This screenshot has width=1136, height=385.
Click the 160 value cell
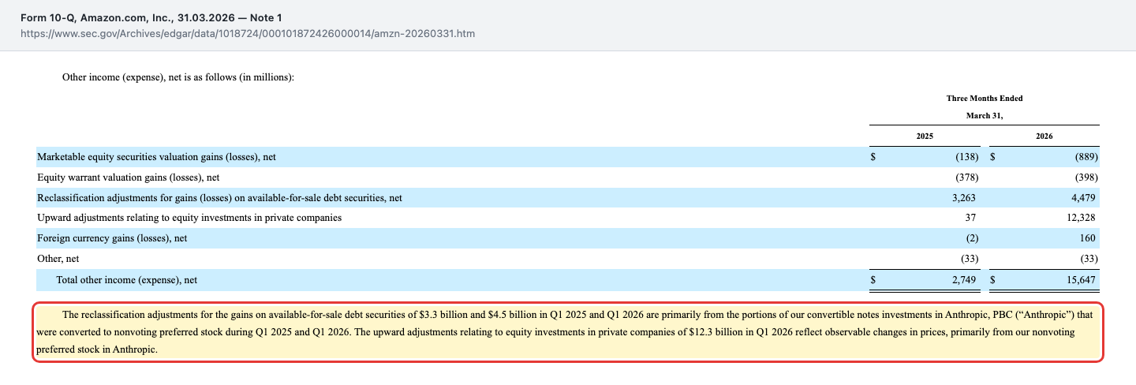1087,238
